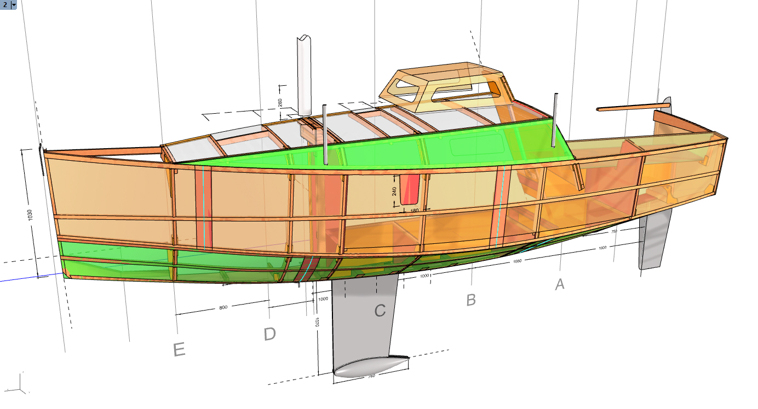Select the 800 dimension text
Viewport: 758px width, 409px height.
coord(223,308)
